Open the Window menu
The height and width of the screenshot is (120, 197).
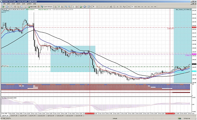click(29, 4)
